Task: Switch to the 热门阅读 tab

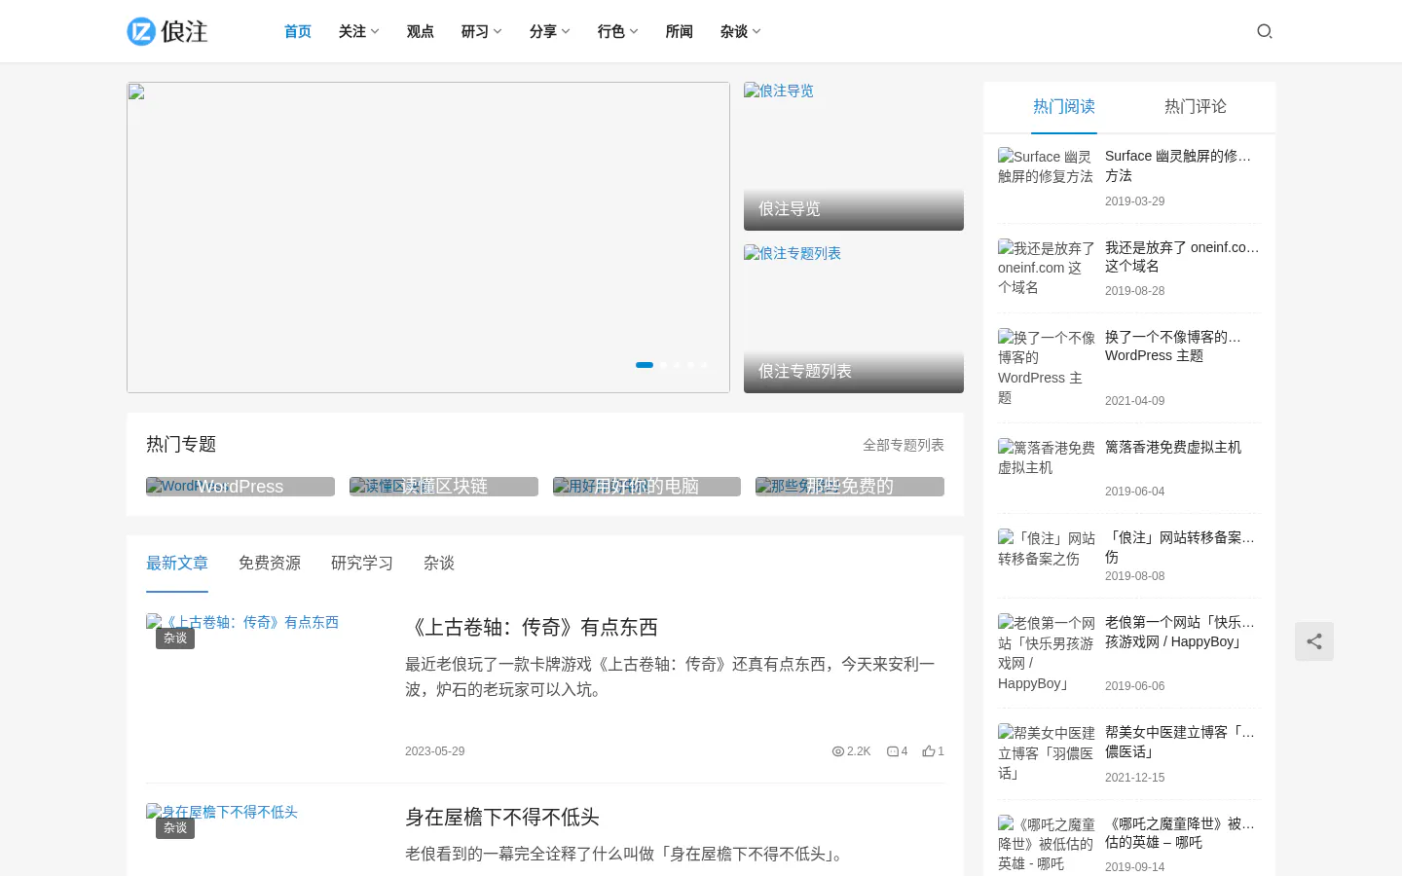Action: pyautogui.click(x=1064, y=107)
